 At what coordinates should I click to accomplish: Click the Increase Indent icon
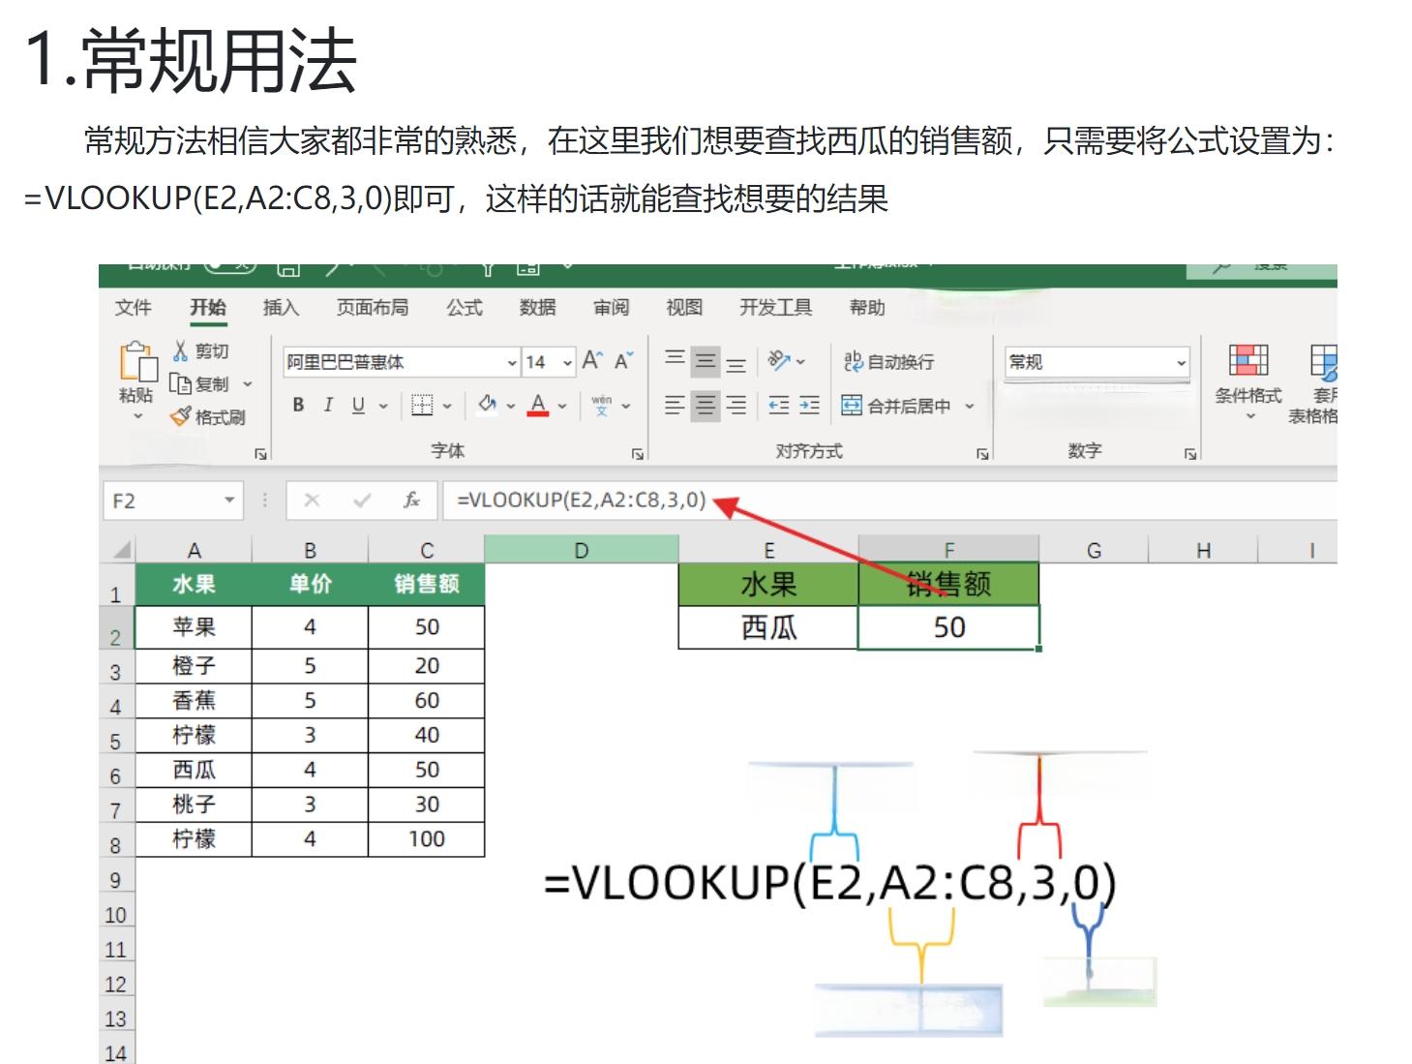[x=810, y=406]
